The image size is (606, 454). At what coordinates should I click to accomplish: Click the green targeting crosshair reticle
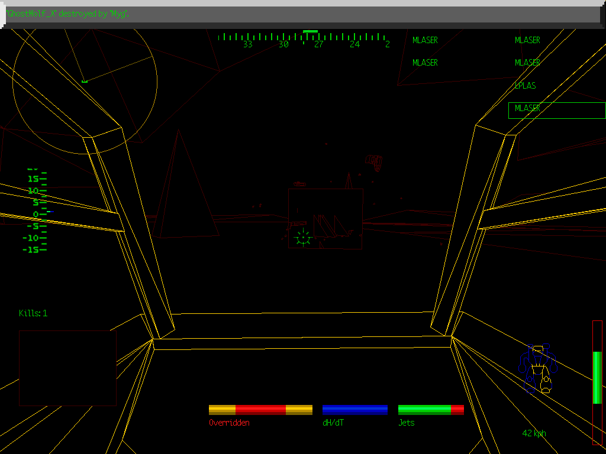pos(303,237)
